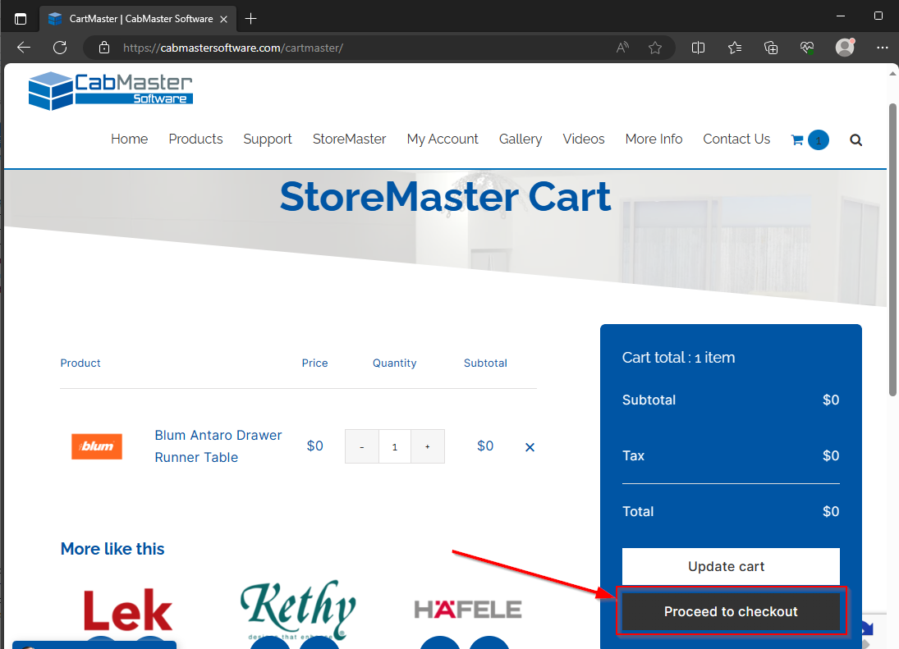The image size is (899, 649).
Task: Open the StoreMaster menu item
Action: tap(349, 139)
